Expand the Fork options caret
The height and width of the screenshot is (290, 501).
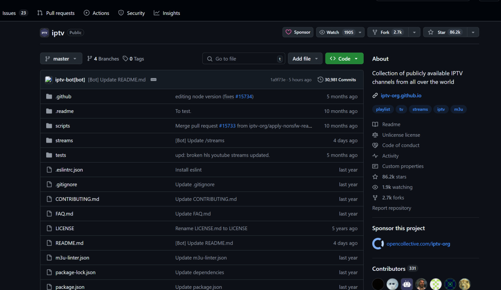(414, 32)
